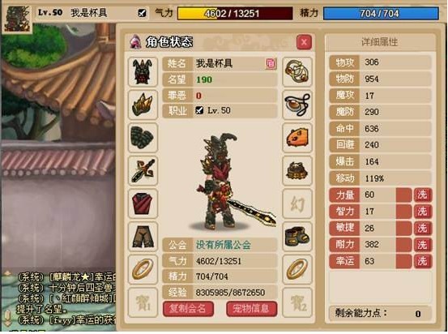Screen dimensions: 448x334
Task: Select the red chest armor slot
Action: click(x=143, y=203)
